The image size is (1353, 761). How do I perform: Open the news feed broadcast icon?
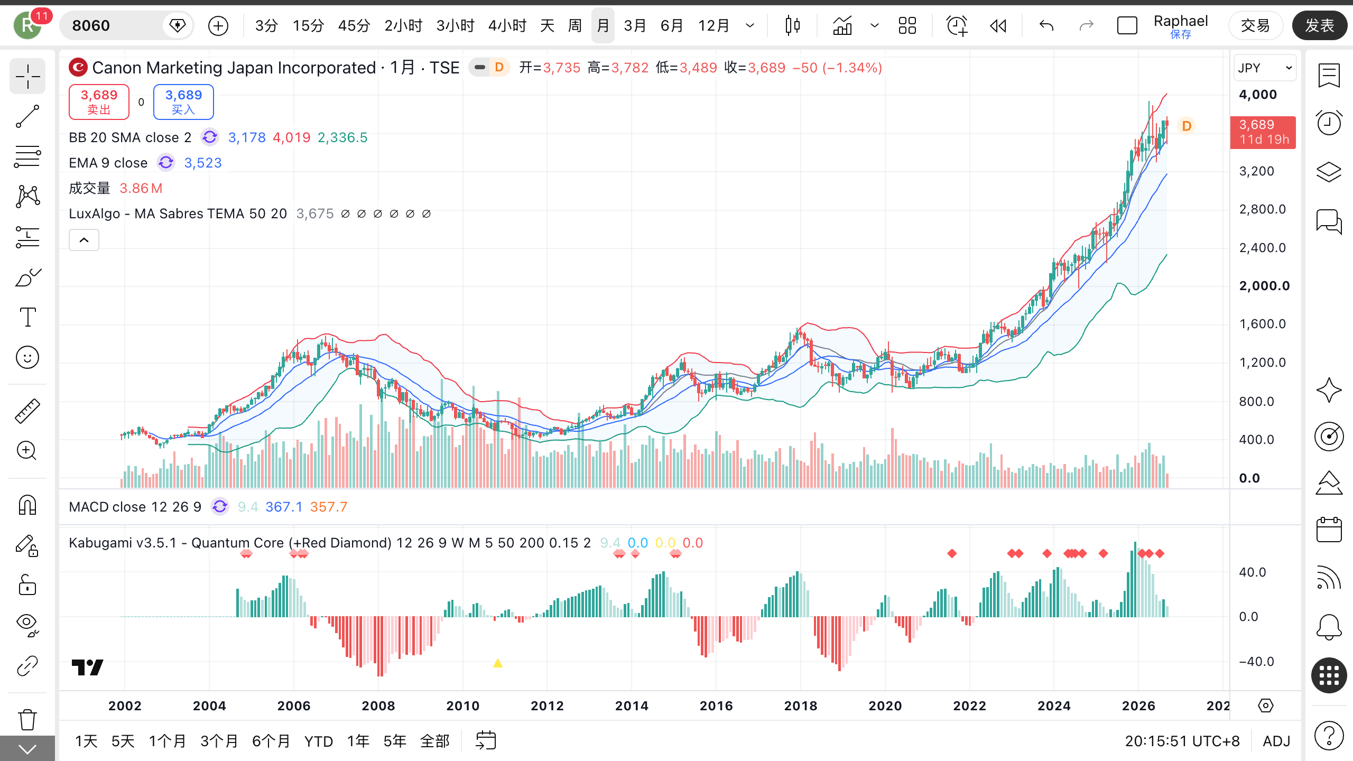click(1329, 578)
